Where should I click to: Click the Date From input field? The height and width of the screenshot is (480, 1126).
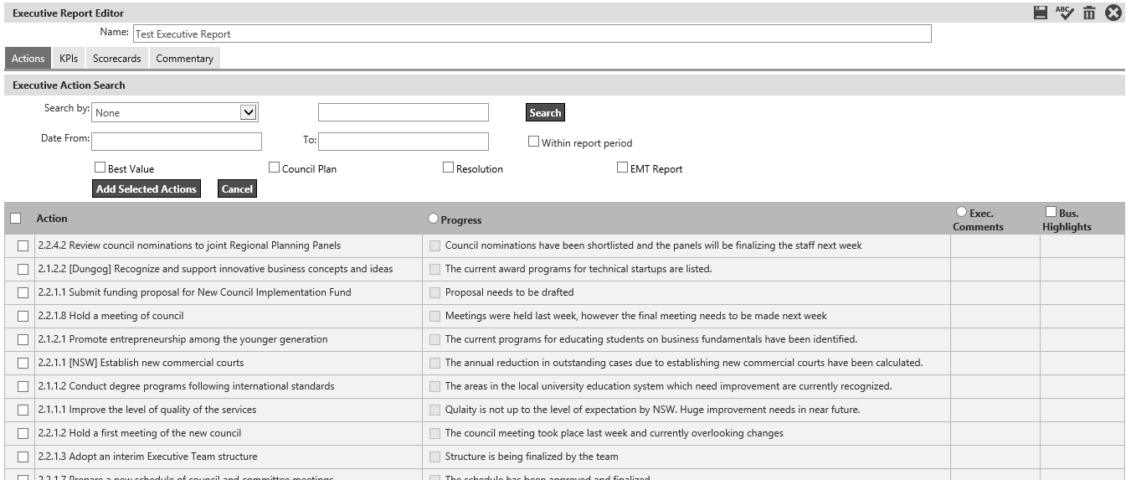[x=177, y=141]
